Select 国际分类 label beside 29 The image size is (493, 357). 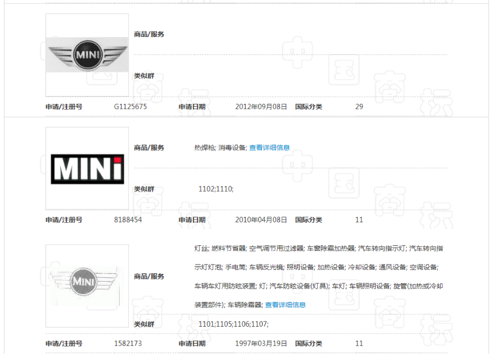pyautogui.click(x=309, y=107)
